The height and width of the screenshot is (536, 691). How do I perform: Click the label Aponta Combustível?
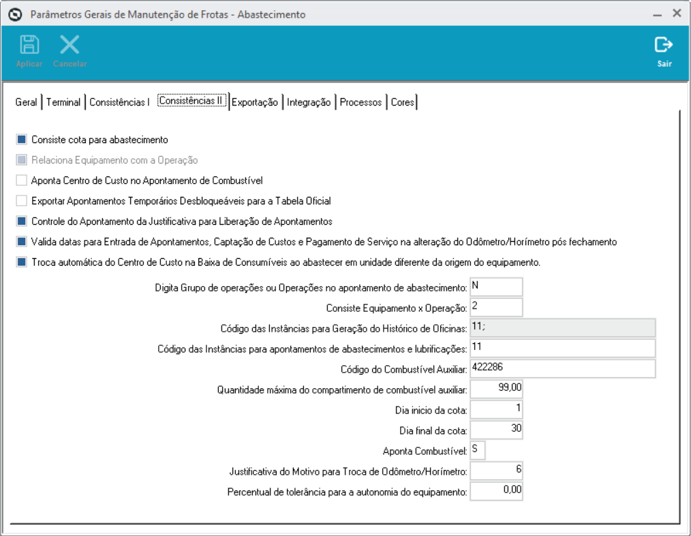(425, 451)
